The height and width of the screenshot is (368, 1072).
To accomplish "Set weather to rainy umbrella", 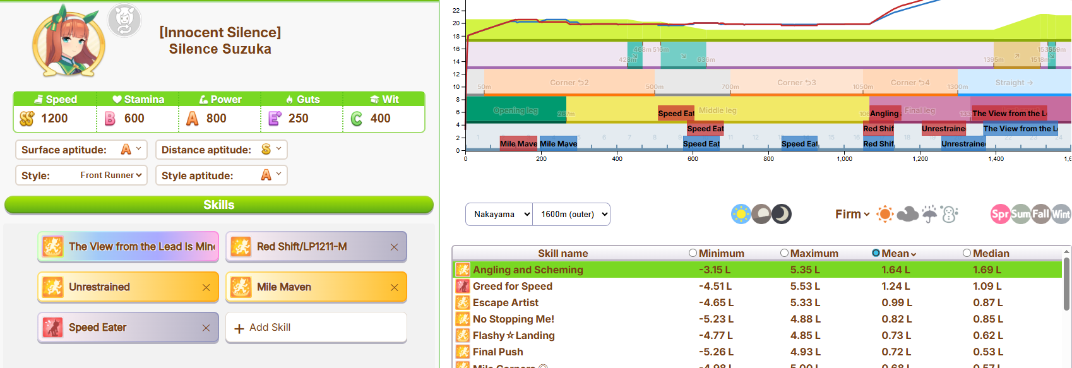I will coord(929,214).
